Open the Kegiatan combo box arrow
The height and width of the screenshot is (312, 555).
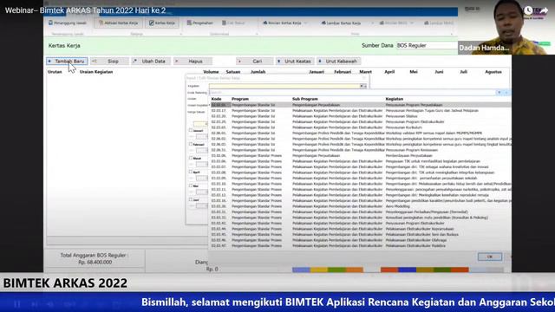point(364,86)
